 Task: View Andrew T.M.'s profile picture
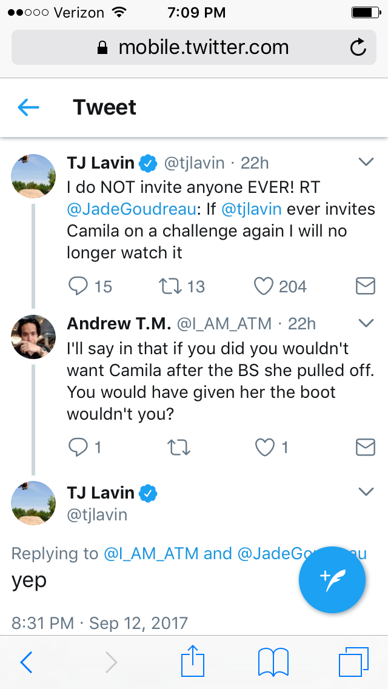tap(33, 337)
